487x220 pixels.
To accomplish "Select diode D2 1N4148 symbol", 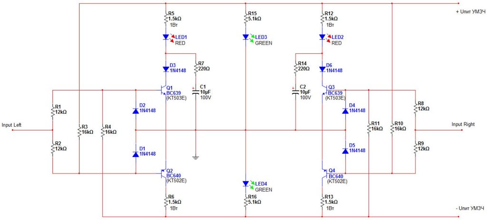I will coord(136,111).
